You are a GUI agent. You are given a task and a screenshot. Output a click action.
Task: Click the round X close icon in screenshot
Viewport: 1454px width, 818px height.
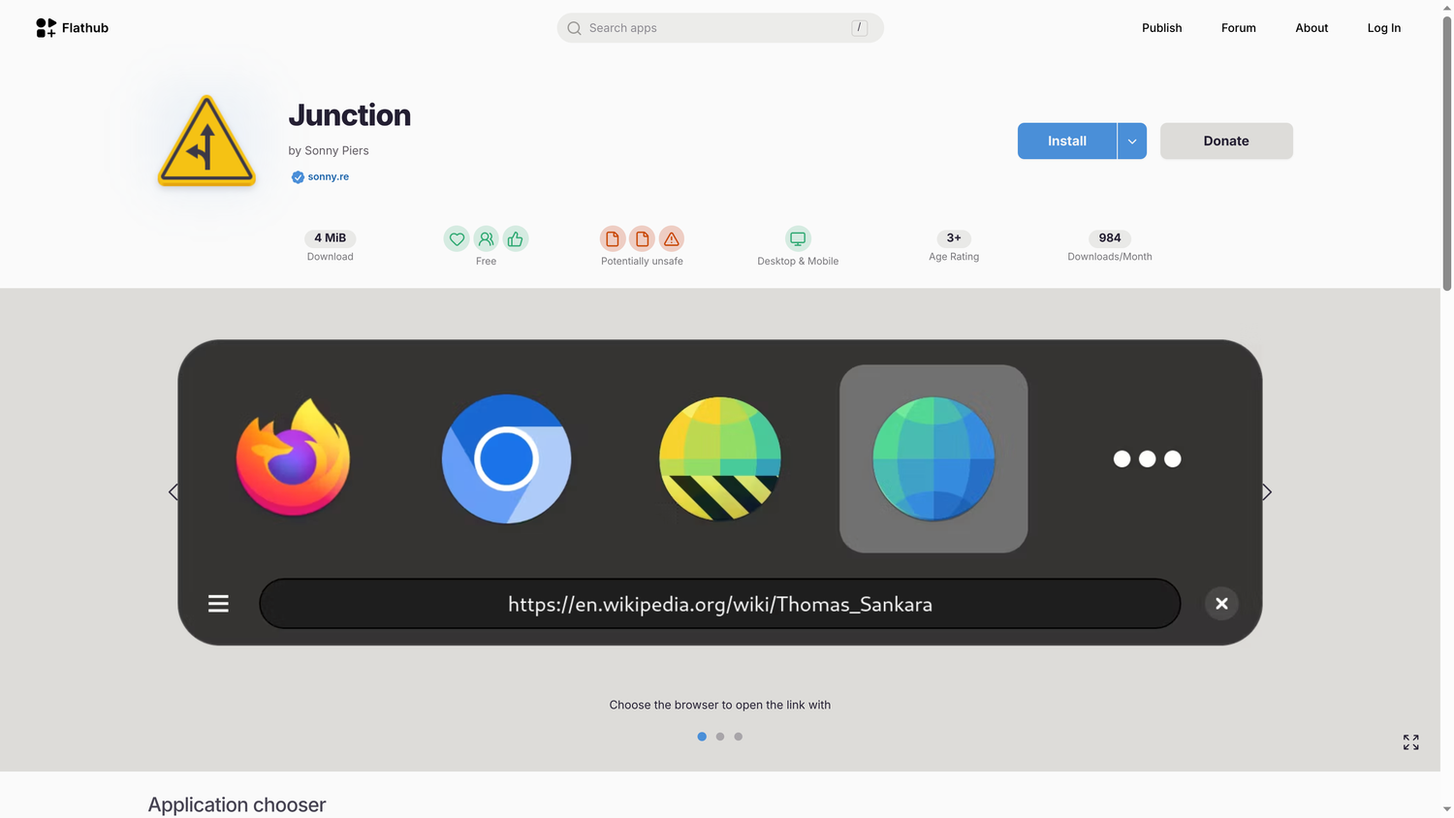point(1221,604)
